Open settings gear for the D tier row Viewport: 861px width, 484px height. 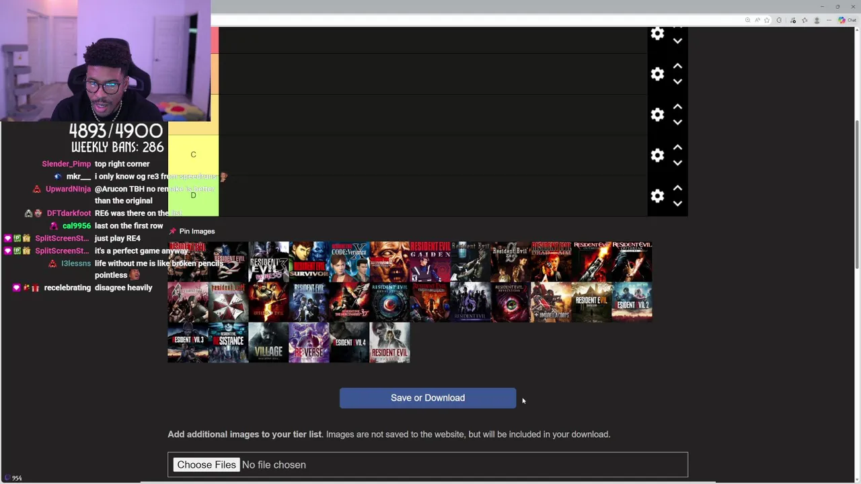point(657,196)
